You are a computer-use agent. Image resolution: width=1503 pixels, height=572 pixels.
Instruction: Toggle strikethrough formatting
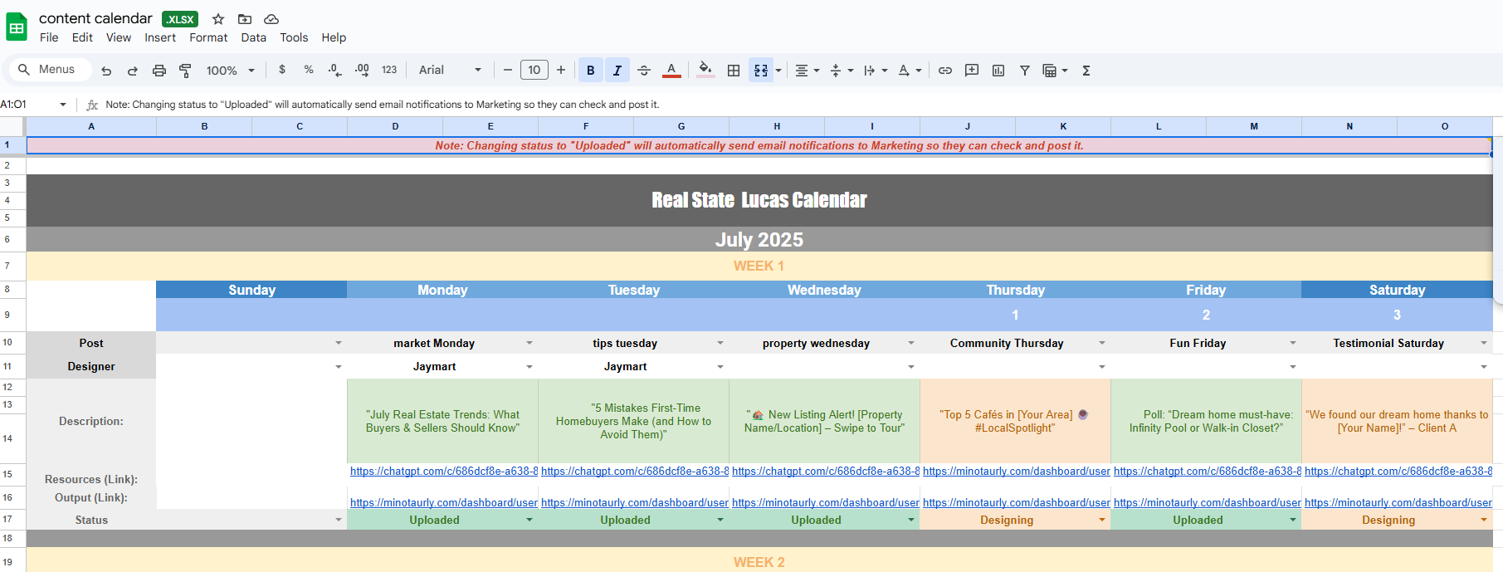pyautogui.click(x=644, y=71)
